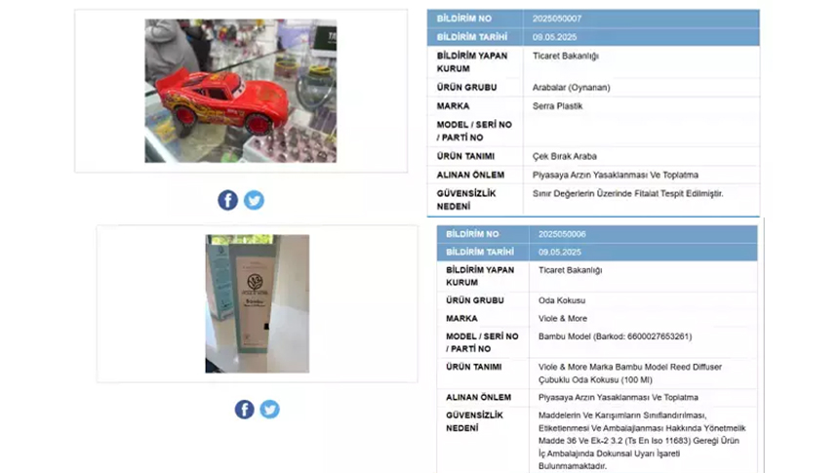This screenshot has height=473, width=839.
Task: Click the Çek Bırak Araba description
Action: click(564, 156)
